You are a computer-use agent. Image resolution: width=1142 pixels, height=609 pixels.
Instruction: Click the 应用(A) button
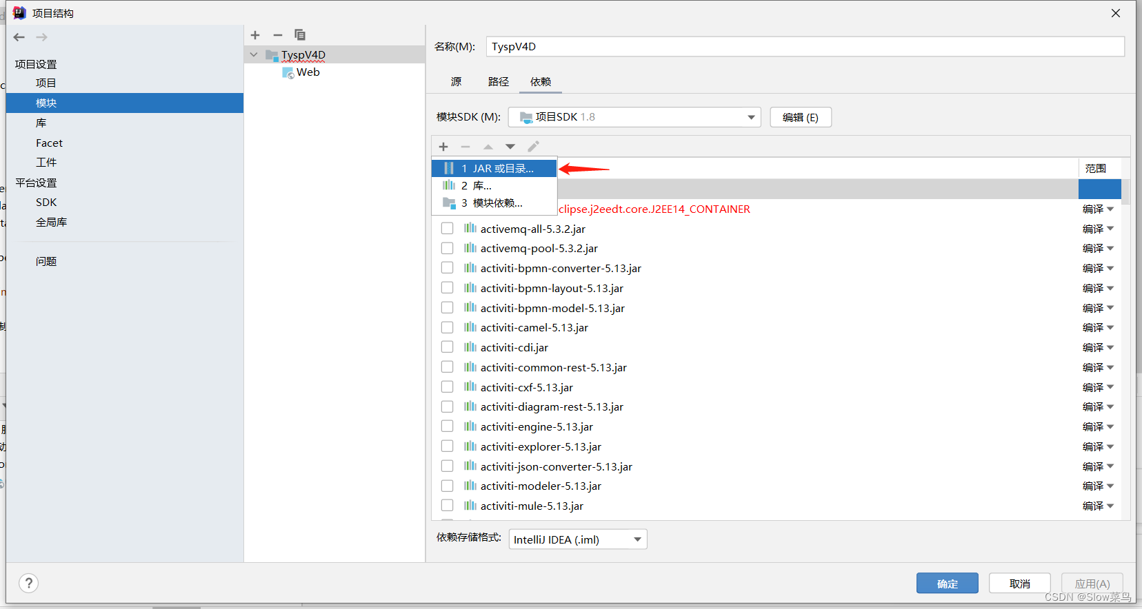[x=1092, y=584]
